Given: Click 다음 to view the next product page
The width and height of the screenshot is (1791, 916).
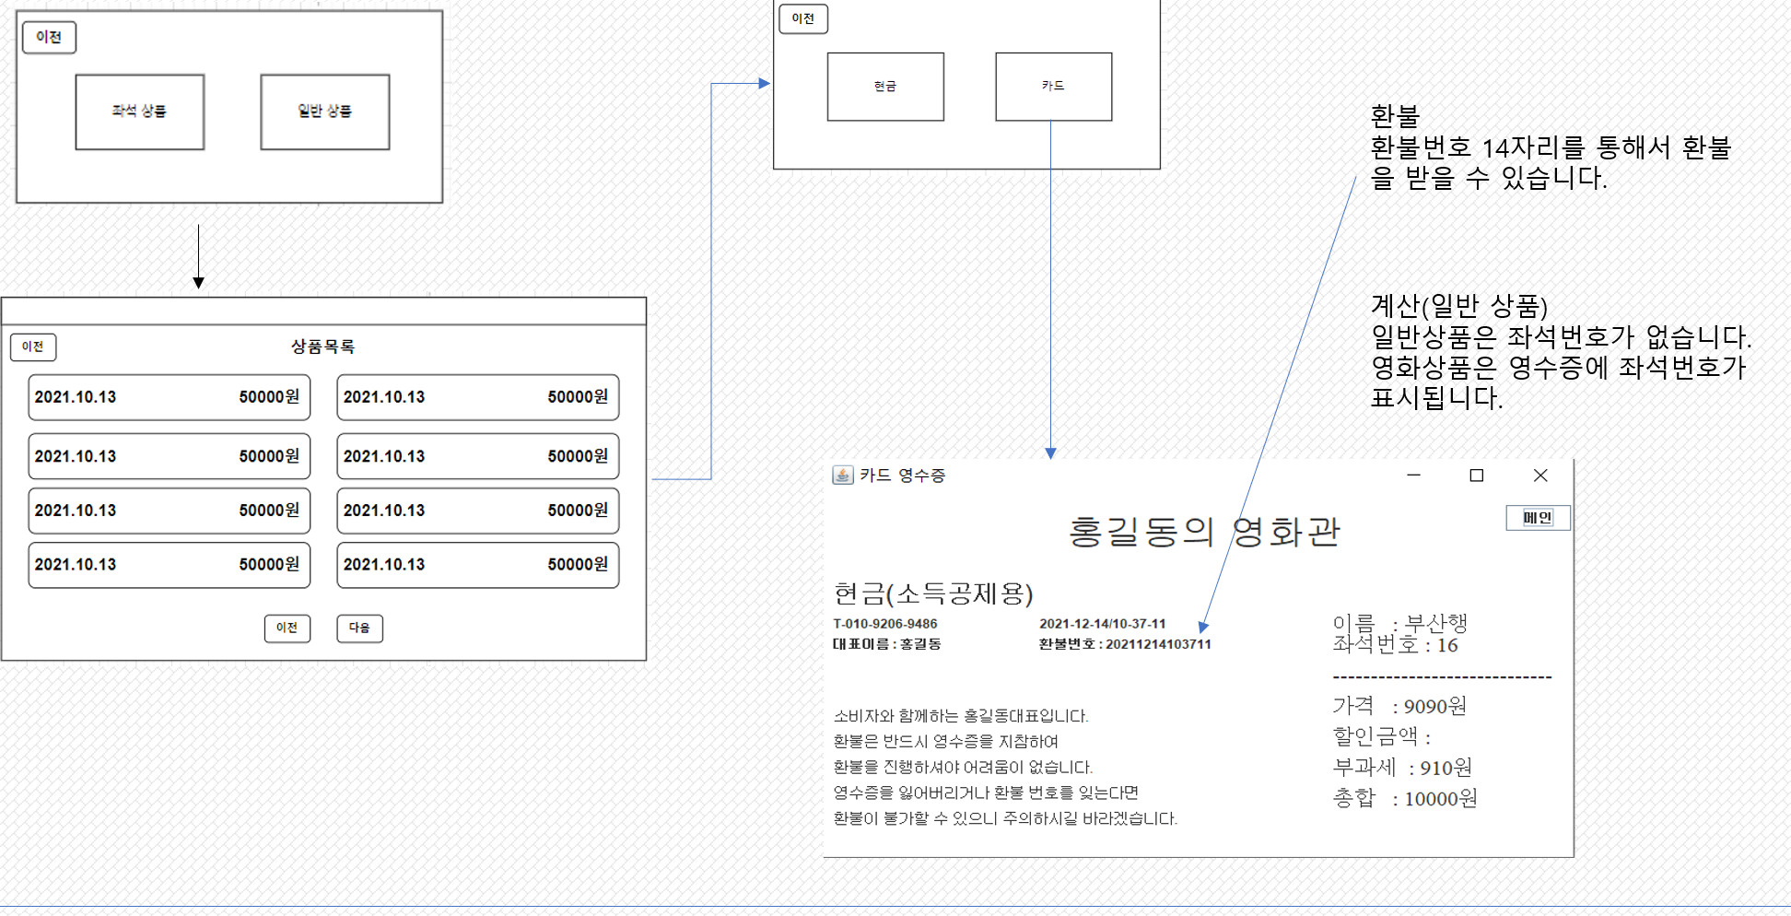Looking at the screenshot, I should pyautogui.click(x=359, y=628).
